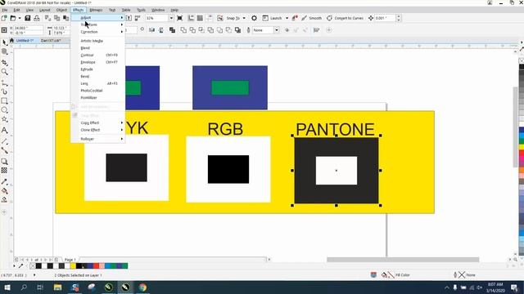Click Convert to Curves in toolbar
Viewport: 524px width, 294px height.
346,18
